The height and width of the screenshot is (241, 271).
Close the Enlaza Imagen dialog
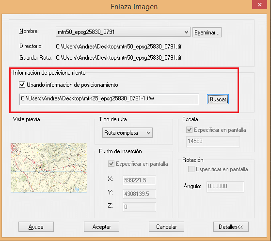[x=259, y=5]
